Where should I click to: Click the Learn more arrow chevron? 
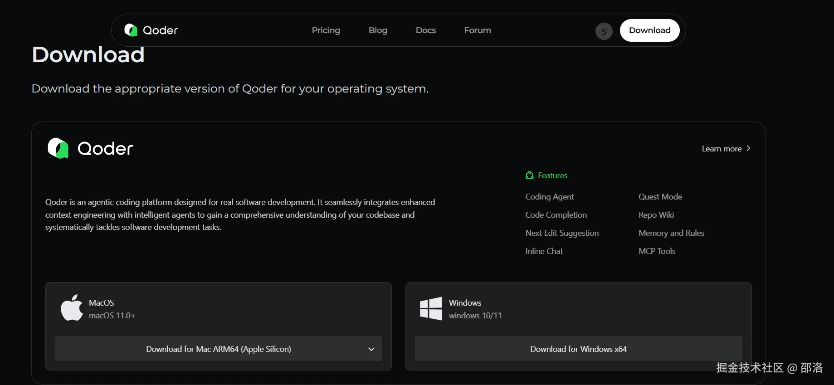point(748,148)
